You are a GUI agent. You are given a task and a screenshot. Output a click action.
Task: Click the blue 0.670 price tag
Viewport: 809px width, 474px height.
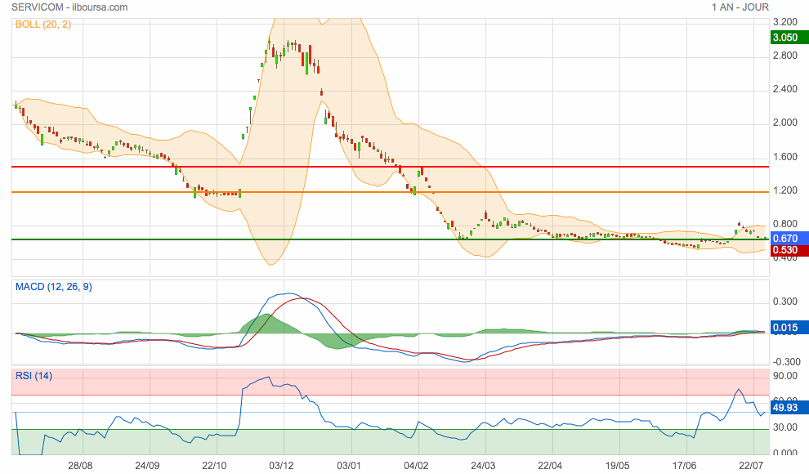789,239
